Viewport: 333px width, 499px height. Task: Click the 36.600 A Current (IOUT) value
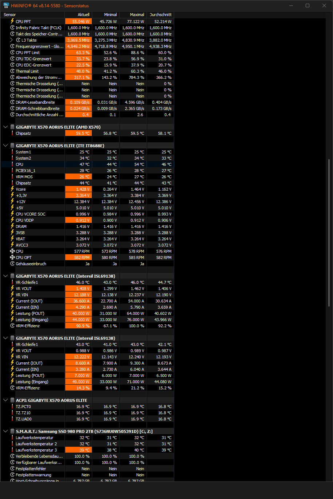click(78, 301)
